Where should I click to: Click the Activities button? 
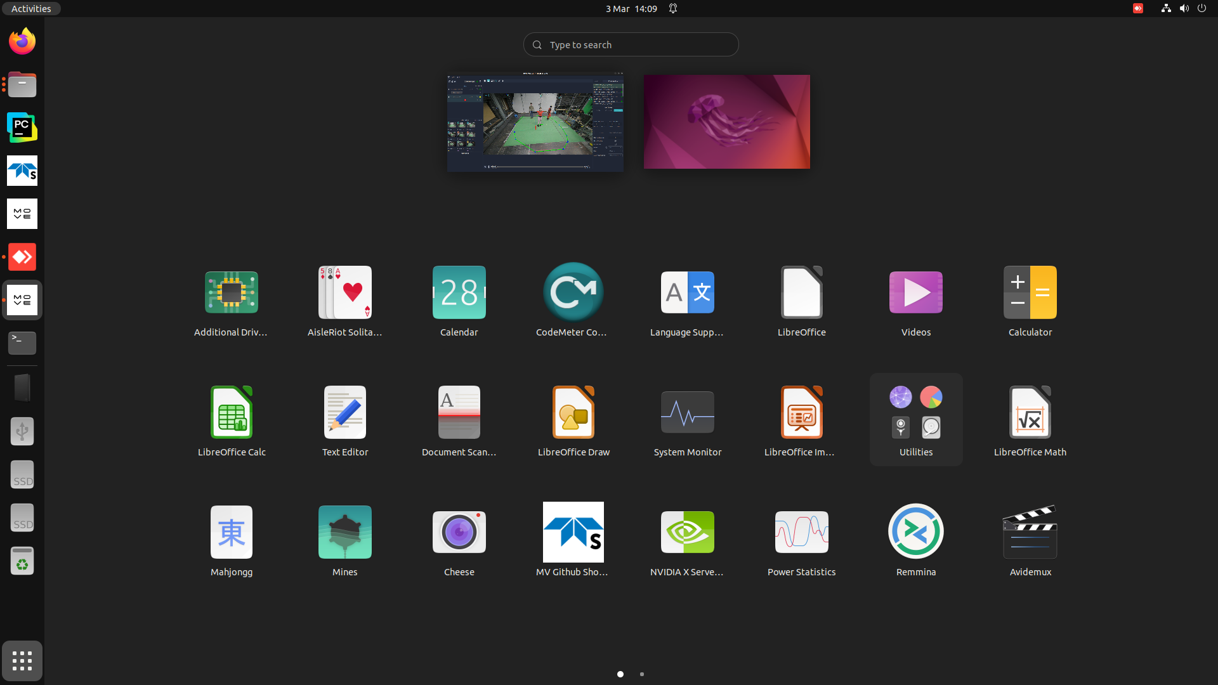[31, 8]
